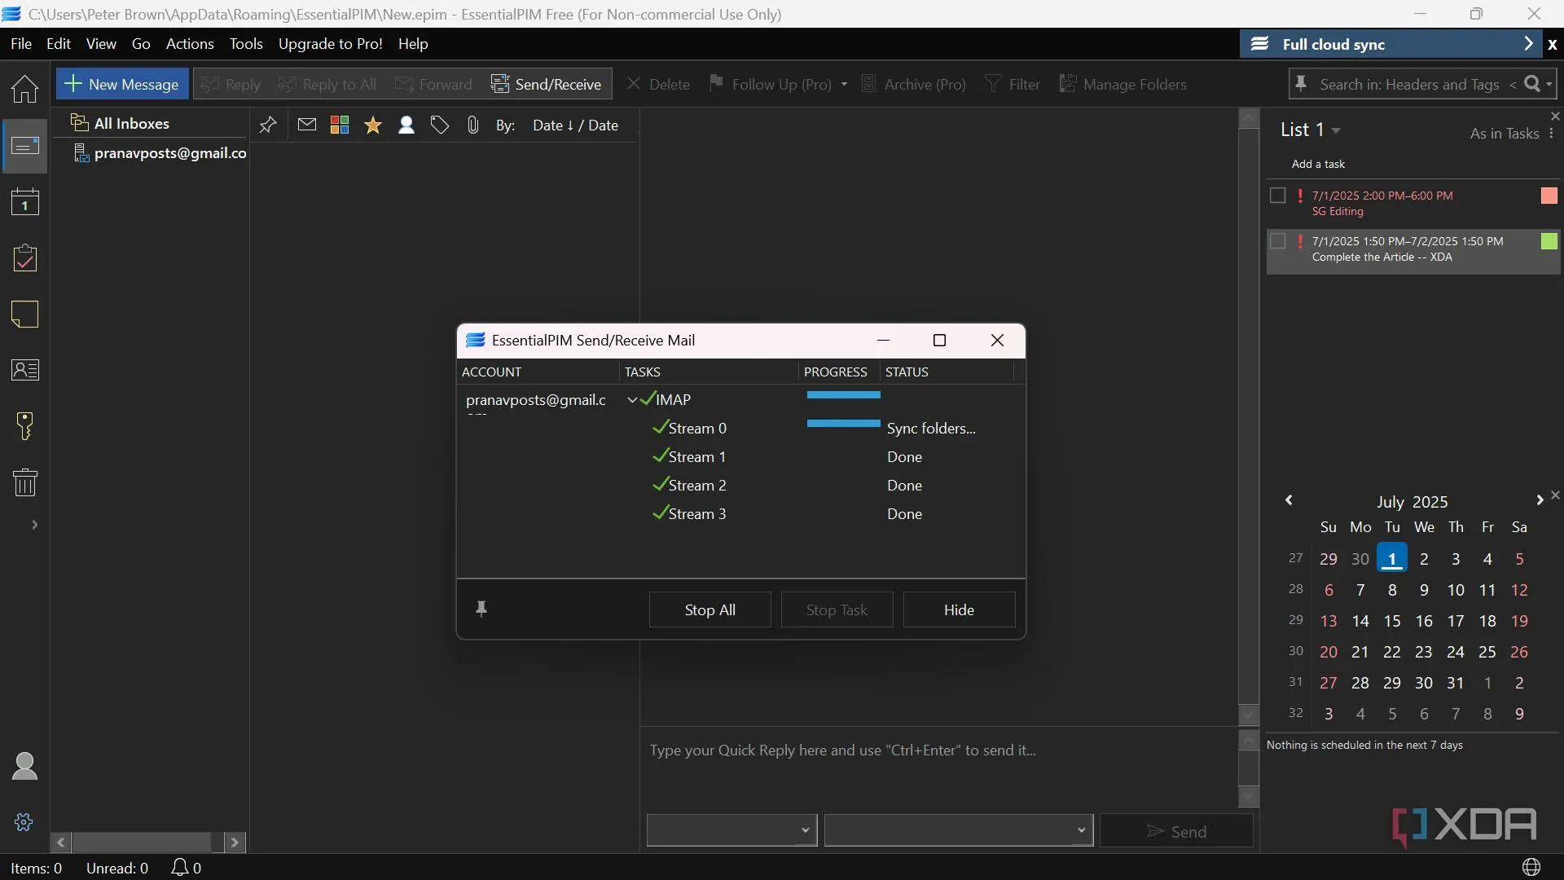Open the Tools menu

click(246, 44)
